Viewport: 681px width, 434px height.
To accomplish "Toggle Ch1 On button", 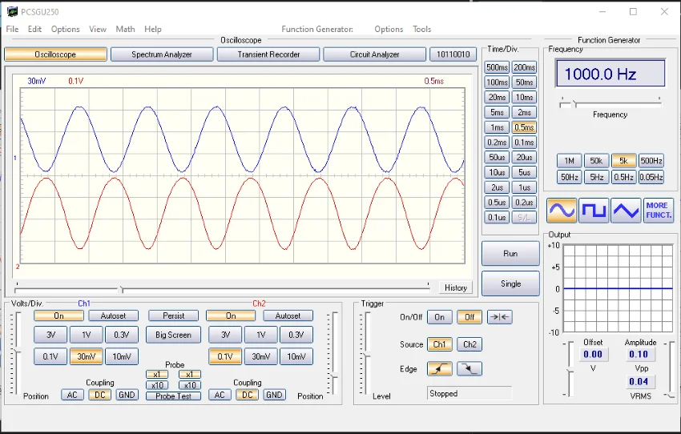I will pos(58,315).
